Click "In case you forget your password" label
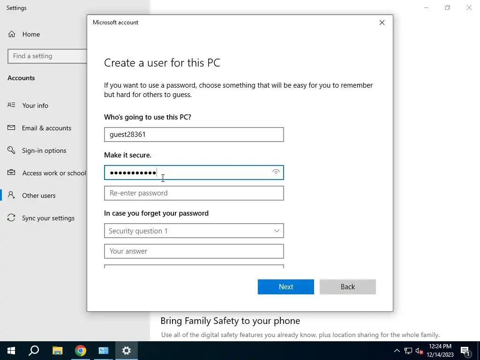This screenshot has height=360, width=480. [x=156, y=213]
